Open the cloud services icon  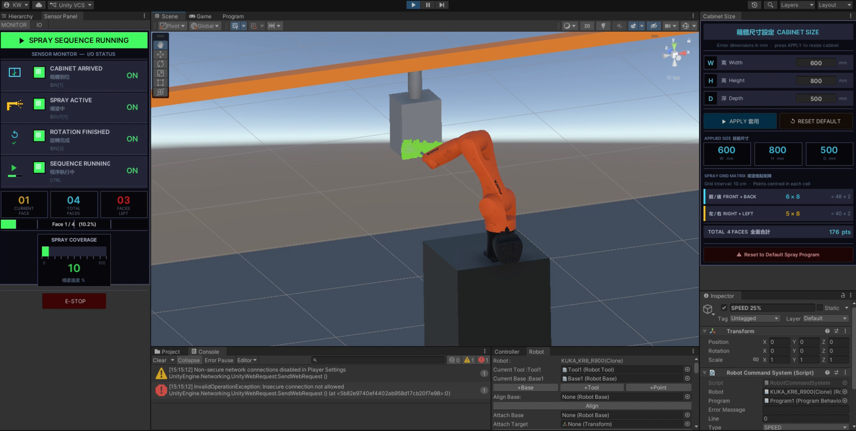tap(39, 5)
